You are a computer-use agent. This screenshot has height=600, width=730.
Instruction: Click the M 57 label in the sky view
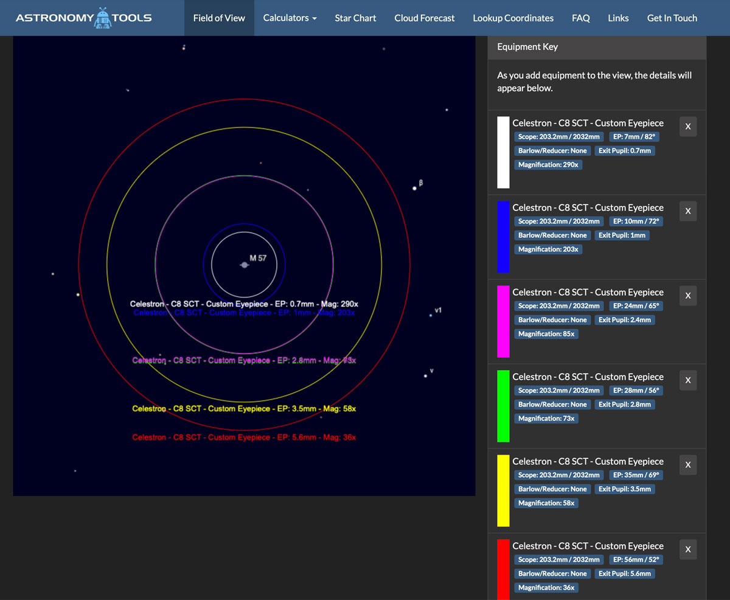click(258, 258)
